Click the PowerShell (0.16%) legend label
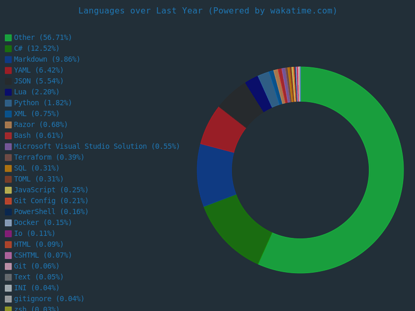Viewport: 415px width, 311px height. point(51,212)
